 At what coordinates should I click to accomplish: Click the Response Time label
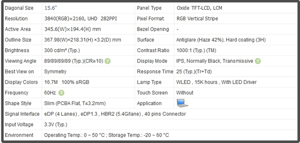(155, 71)
